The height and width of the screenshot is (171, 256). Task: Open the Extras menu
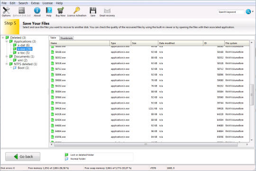35,3
